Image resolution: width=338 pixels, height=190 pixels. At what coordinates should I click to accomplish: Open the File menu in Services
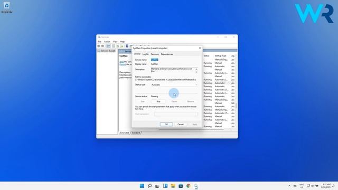pos(100,42)
